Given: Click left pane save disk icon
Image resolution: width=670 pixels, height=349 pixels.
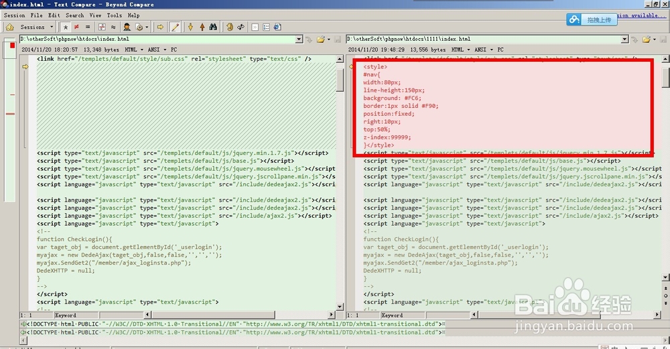Looking at the screenshot, I should 338,40.
